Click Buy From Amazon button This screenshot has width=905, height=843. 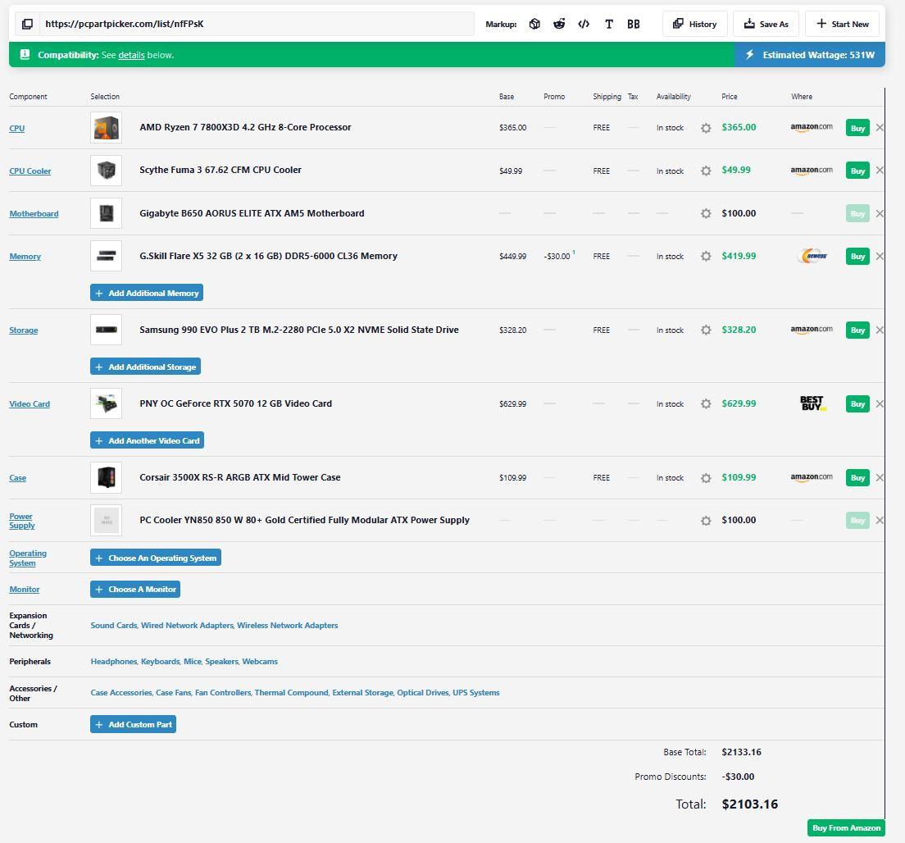point(846,828)
